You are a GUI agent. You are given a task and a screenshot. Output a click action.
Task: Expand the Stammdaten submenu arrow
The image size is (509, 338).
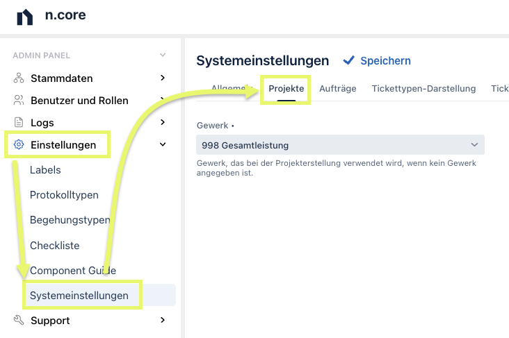(x=163, y=78)
